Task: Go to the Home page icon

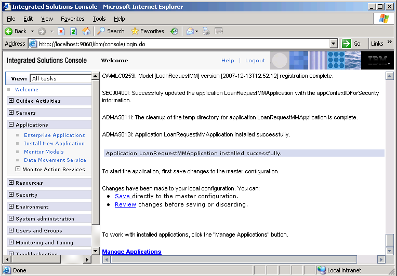Action: point(86,31)
